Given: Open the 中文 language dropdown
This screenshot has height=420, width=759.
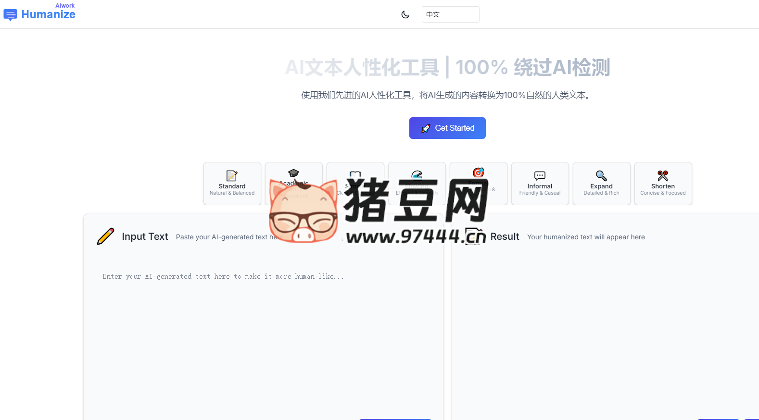Looking at the screenshot, I should (x=450, y=14).
